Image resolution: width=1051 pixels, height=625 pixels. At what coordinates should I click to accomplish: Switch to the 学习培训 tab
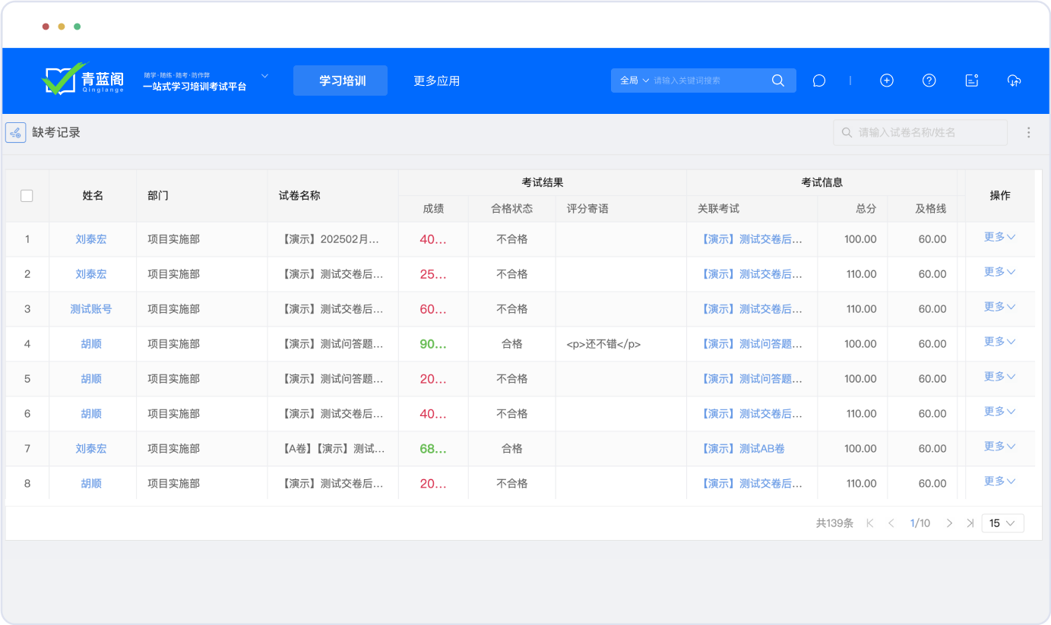[340, 80]
